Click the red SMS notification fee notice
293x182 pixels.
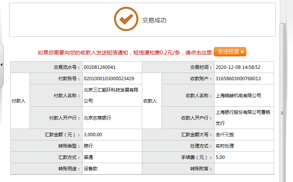125,53
